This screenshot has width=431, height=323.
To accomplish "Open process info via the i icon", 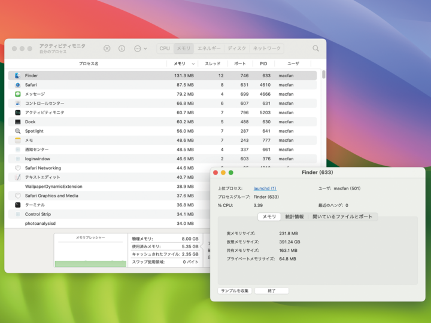I will [x=122, y=48].
